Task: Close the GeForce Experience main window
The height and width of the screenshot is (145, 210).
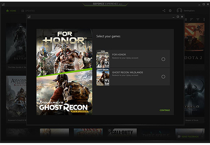Action: pos(208,4)
